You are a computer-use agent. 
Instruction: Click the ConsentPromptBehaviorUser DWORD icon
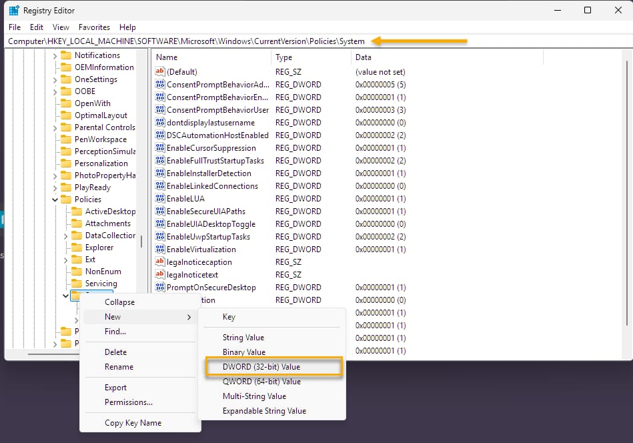[160, 109]
